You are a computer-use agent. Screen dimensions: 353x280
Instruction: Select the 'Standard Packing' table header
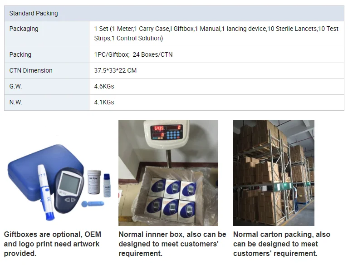(174, 14)
